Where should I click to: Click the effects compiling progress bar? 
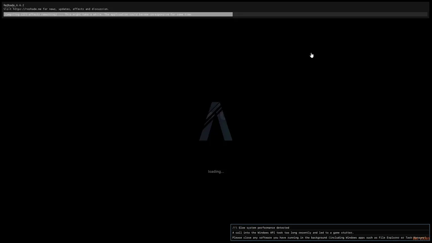[x=215, y=15]
